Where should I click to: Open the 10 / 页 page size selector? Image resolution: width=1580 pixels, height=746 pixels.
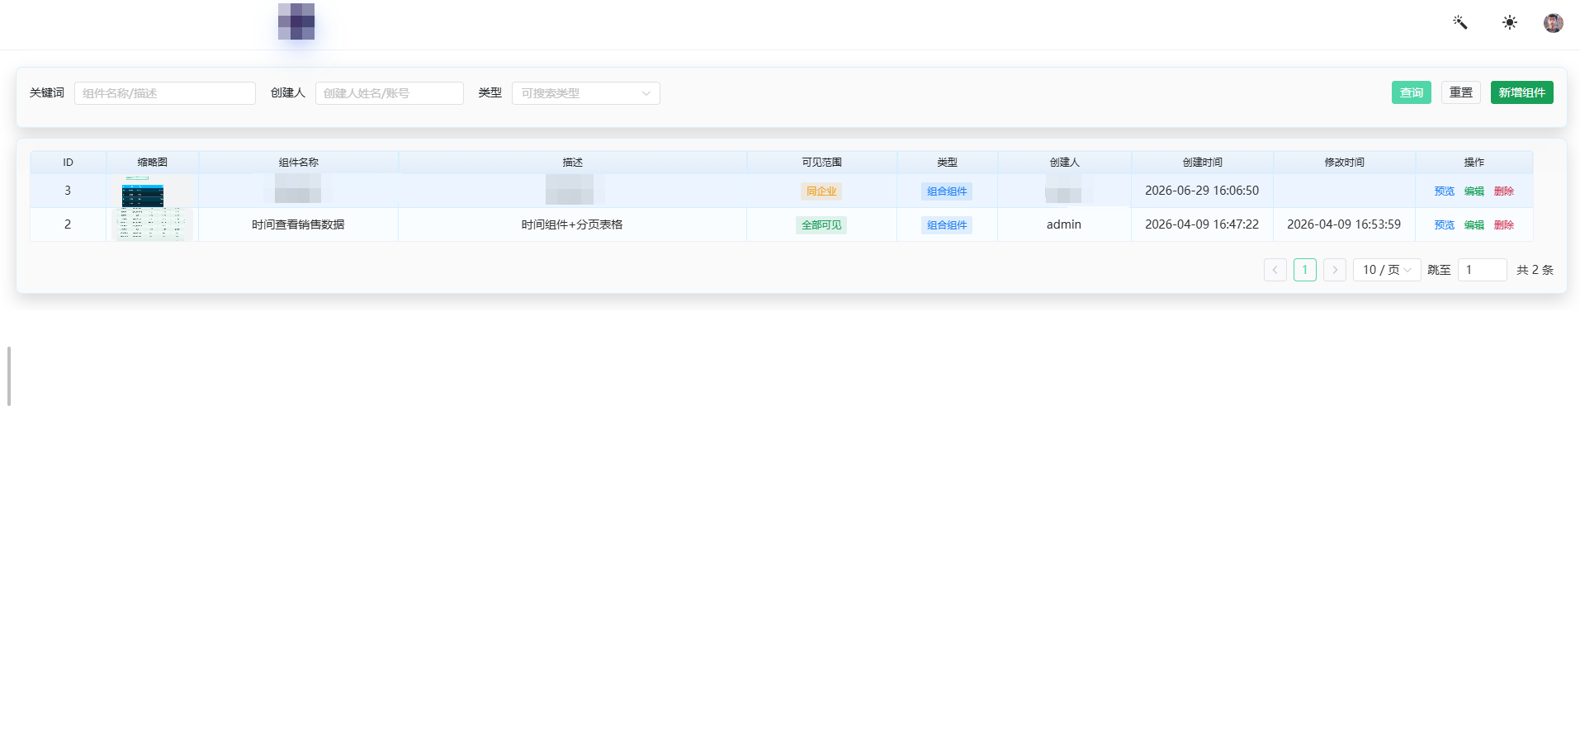[x=1386, y=270]
